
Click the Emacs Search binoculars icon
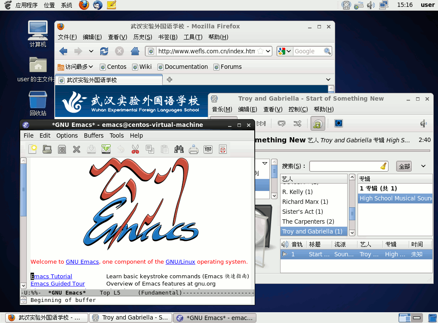coord(179,149)
